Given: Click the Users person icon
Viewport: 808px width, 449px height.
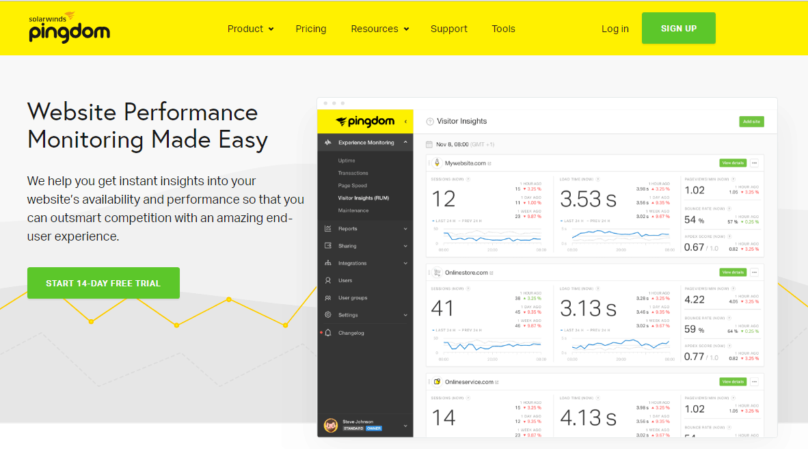Looking at the screenshot, I should click(x=327, y=281).
